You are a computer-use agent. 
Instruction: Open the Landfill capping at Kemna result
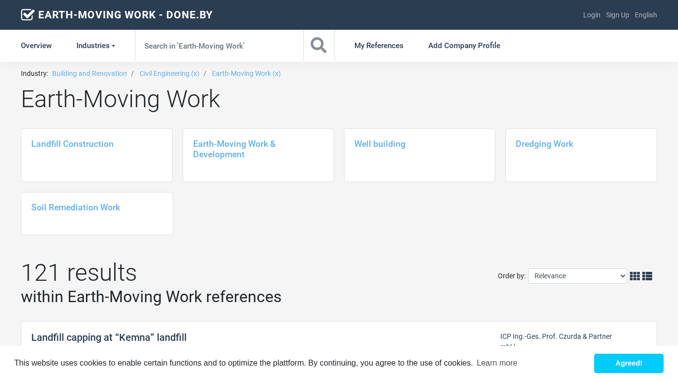tap(109, 337)
